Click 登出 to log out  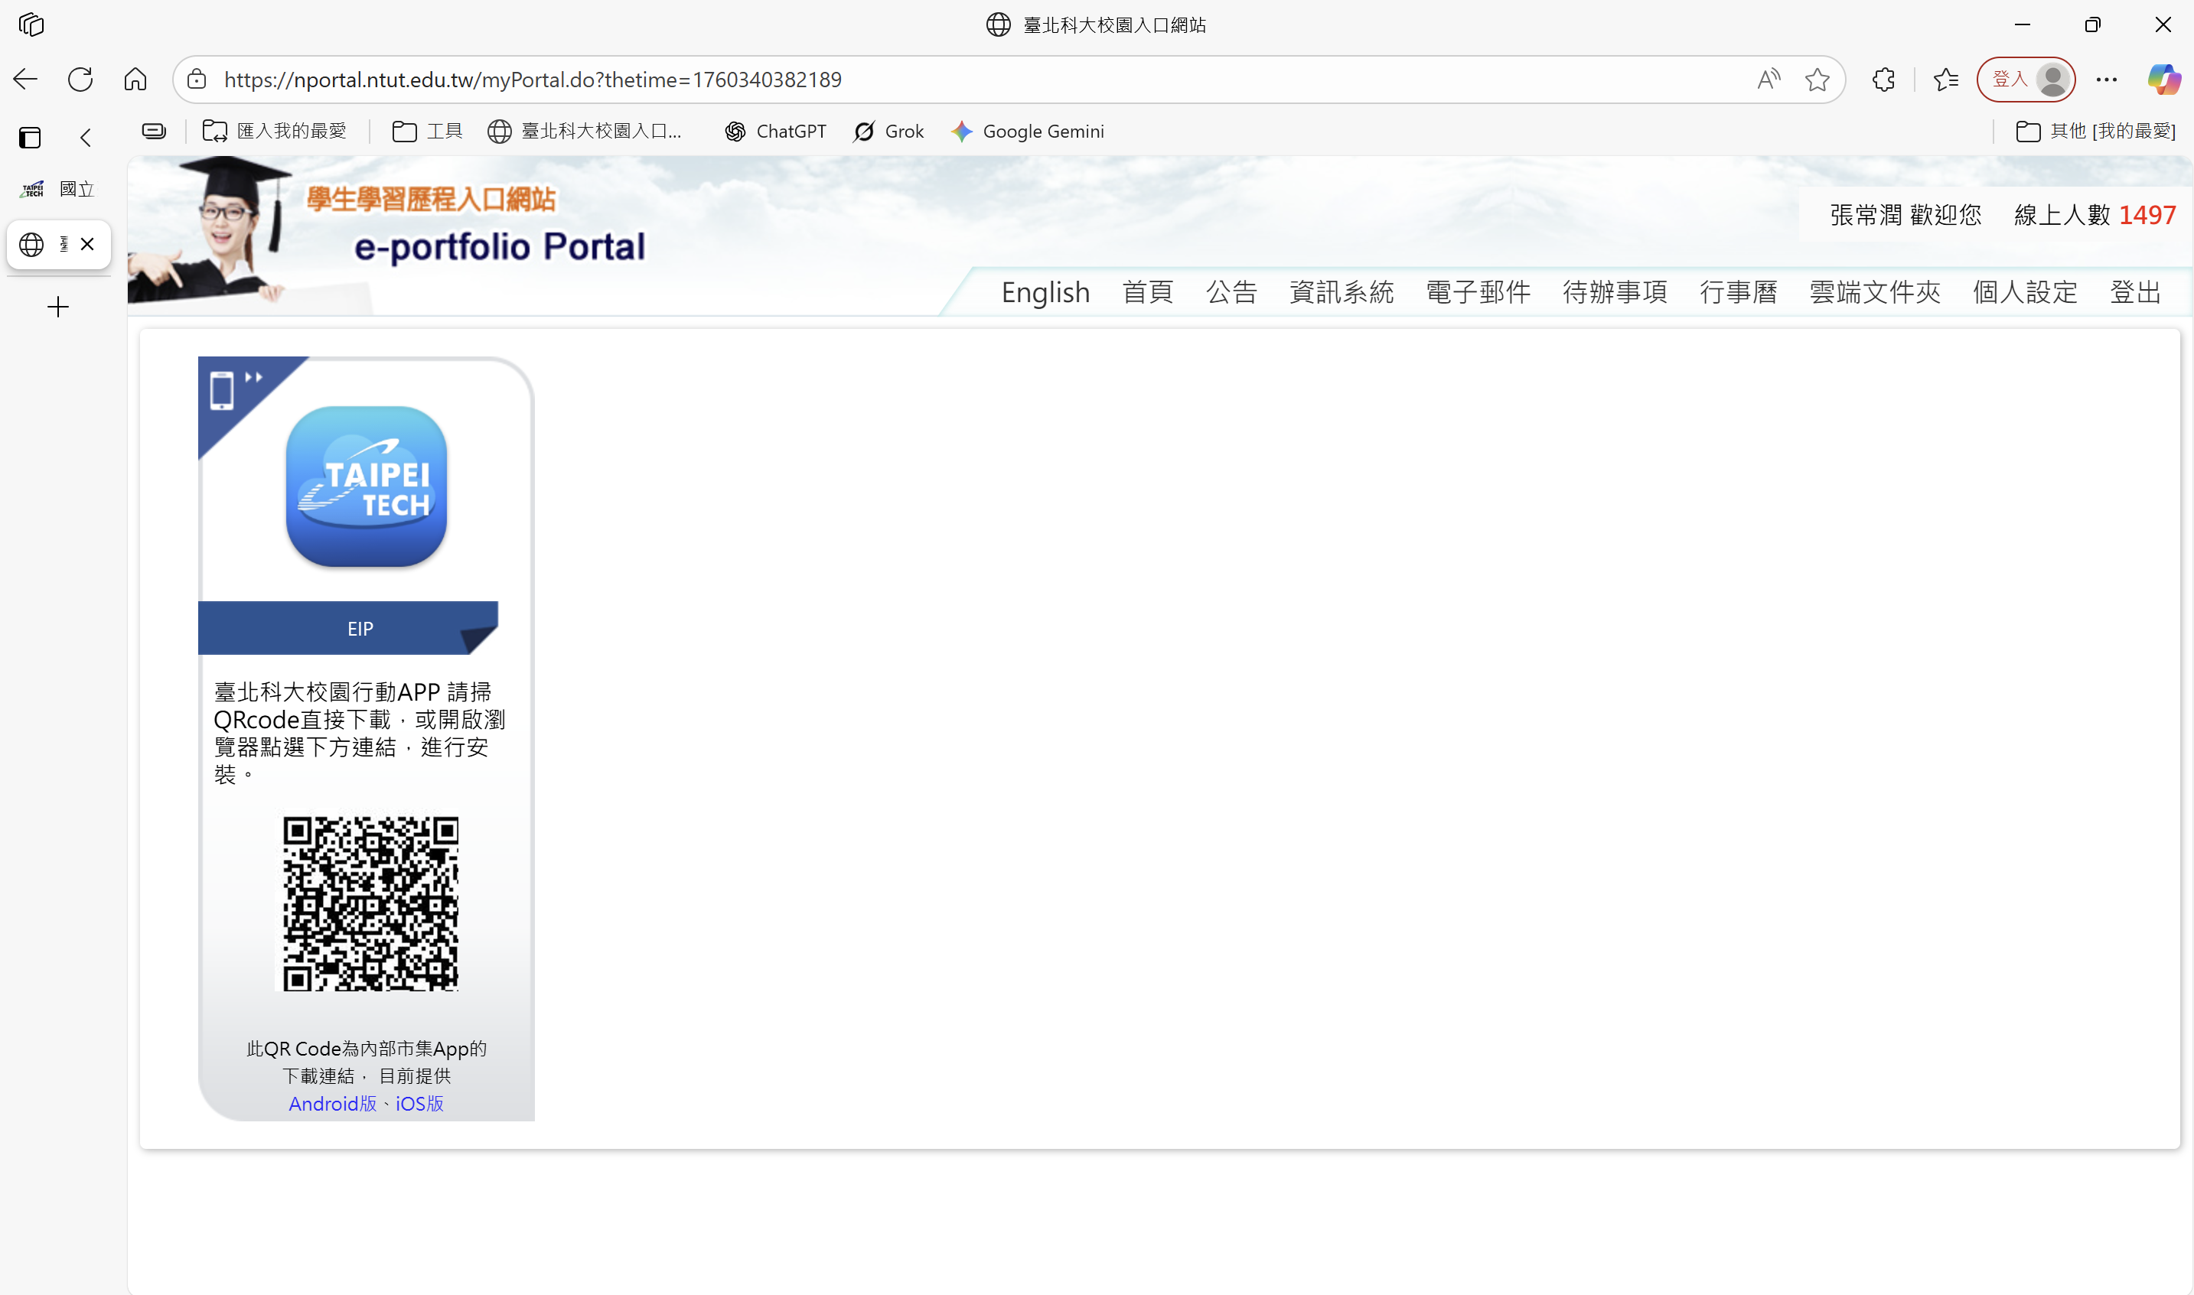(2136, 291)
